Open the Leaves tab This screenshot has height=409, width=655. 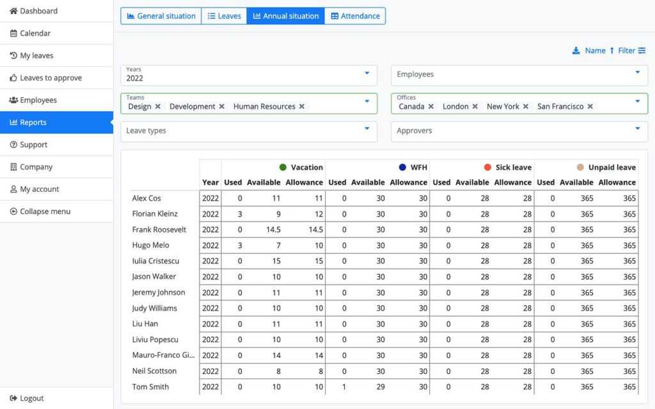click(x=224, y=16)
